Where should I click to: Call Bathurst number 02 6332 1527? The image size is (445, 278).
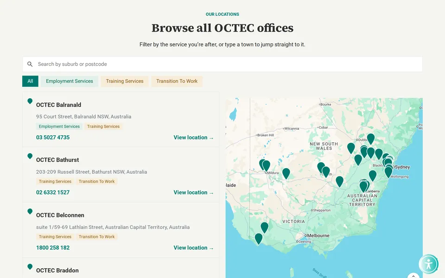coord(53,192)
